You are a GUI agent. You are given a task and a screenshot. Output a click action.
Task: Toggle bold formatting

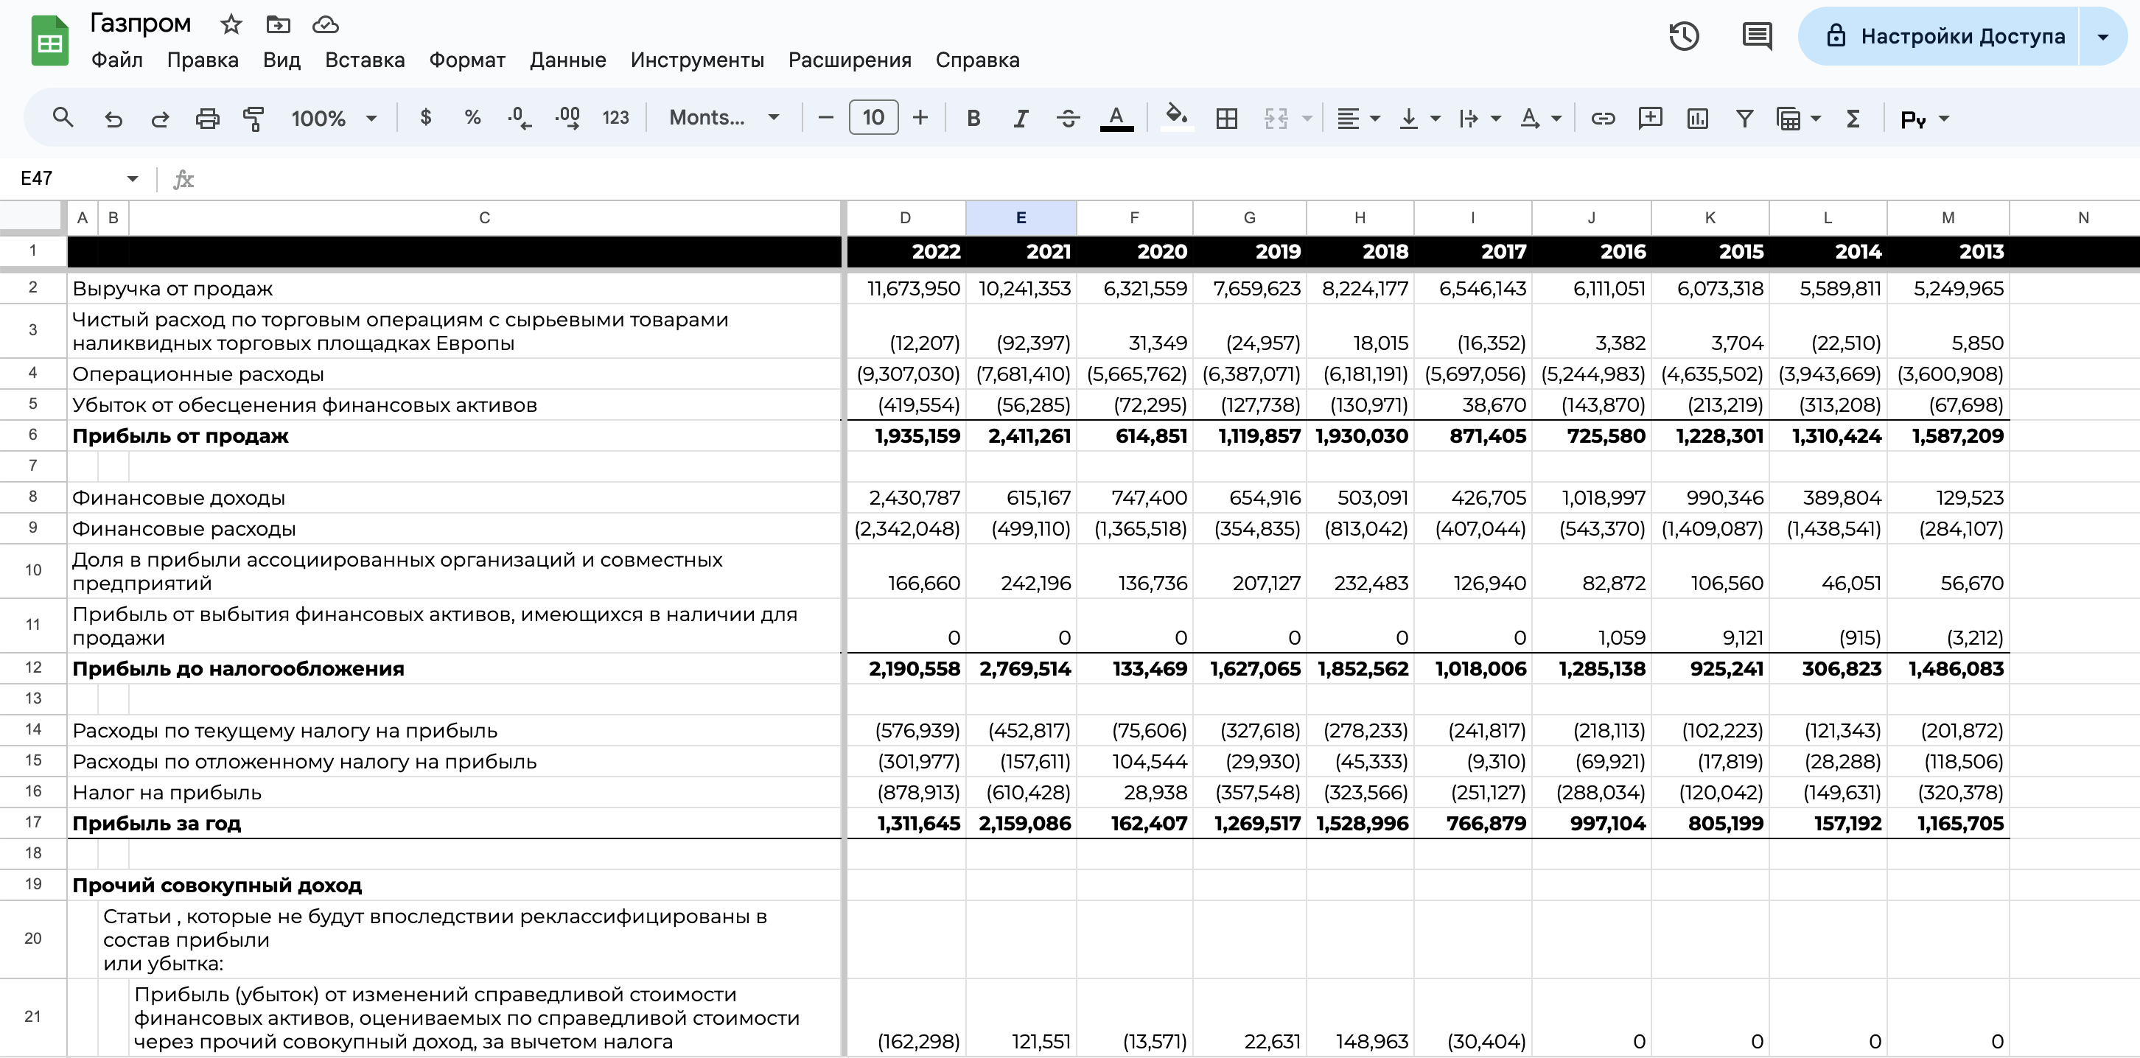(973, 118)
